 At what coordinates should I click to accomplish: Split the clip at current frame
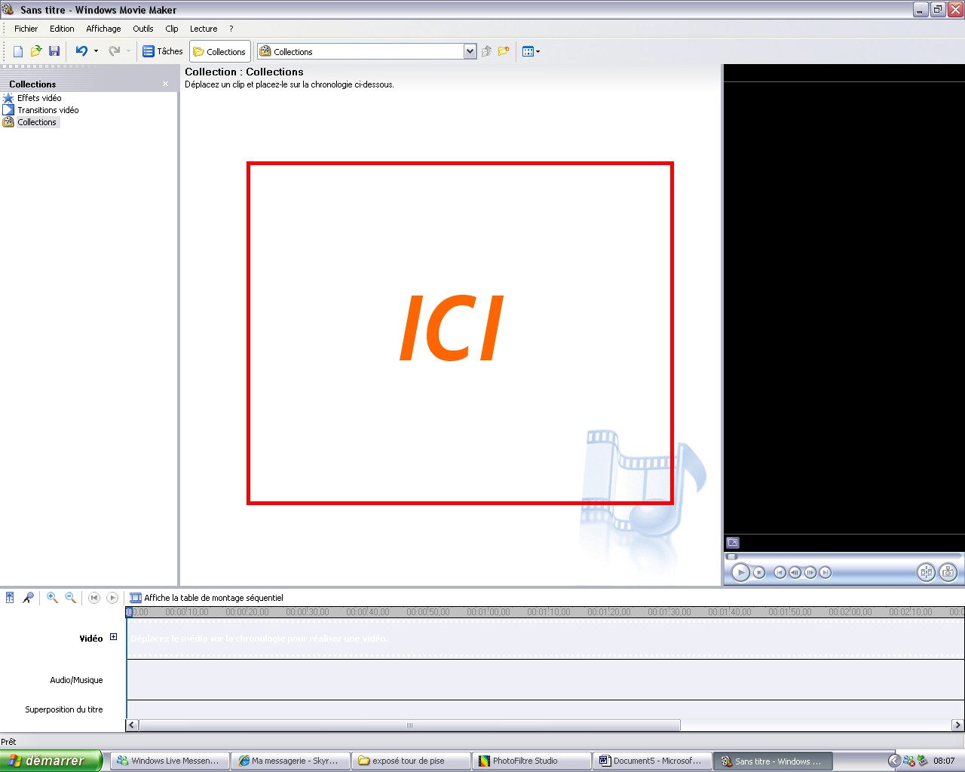point(927,573)
